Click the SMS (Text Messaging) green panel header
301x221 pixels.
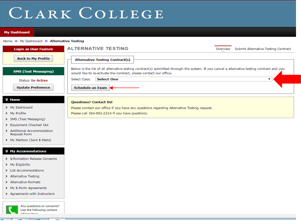click(34, 71)
